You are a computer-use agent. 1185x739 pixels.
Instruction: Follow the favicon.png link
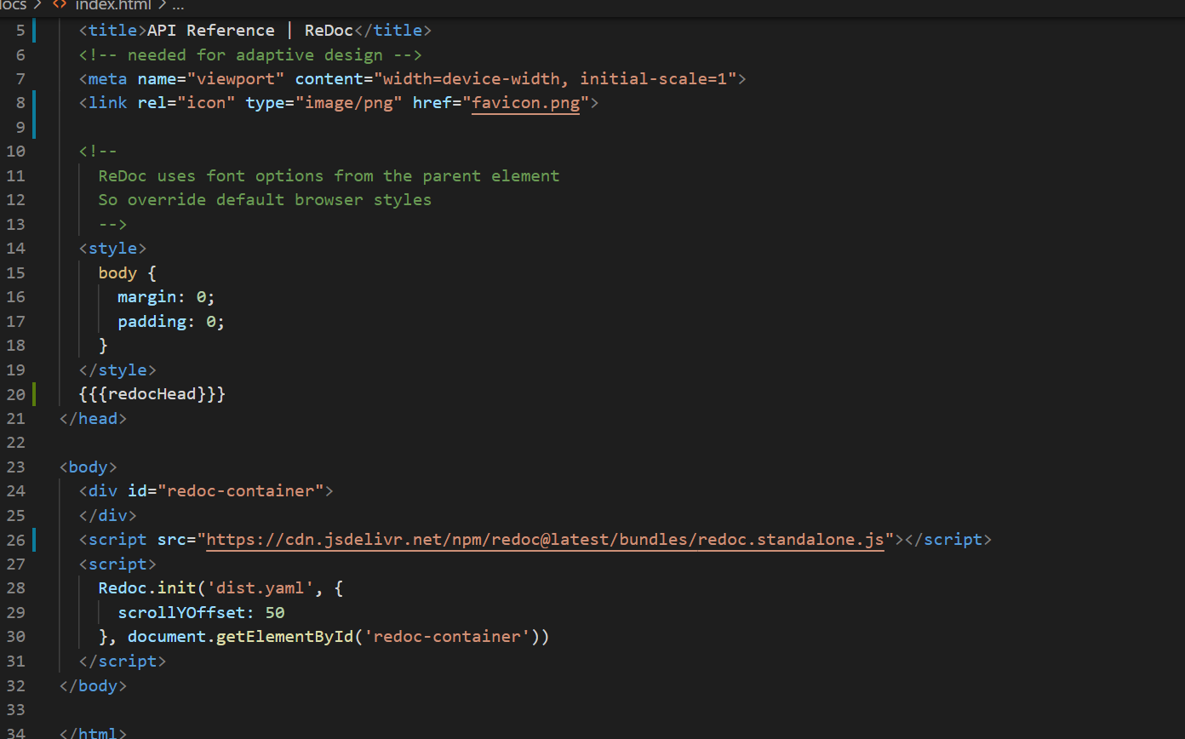[x=526, y=102]
